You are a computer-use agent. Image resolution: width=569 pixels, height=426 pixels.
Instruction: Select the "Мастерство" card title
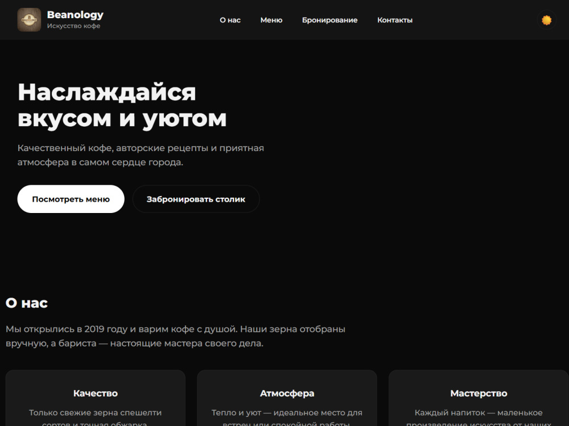(479, 394)
